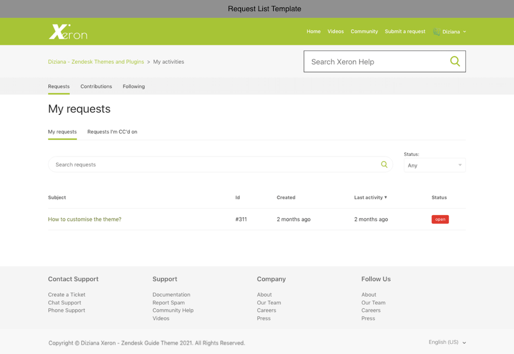The width and height of the screenshot is (514, 354).
Task: Go to Submit a request
Action: pyautogui.click(x=405, y=31)
